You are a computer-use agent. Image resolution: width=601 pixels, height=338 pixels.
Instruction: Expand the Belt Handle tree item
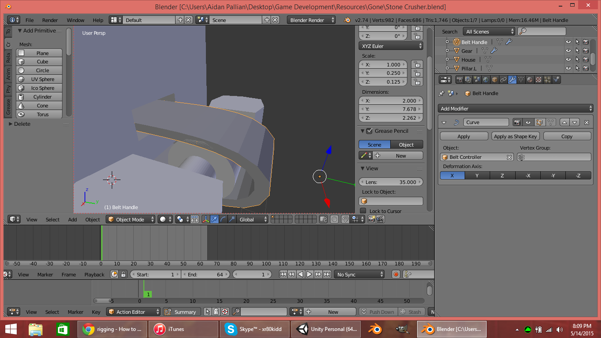point(447,42)
